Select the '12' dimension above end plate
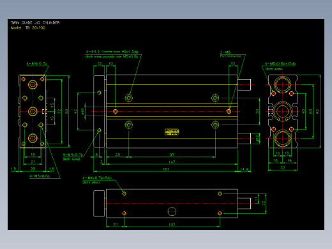The image size is (332, 249). pyautogui.click(x=100, y=64)
